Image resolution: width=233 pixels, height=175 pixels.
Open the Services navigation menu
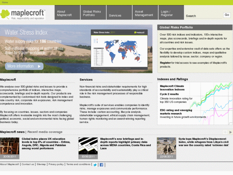(119, 13)
